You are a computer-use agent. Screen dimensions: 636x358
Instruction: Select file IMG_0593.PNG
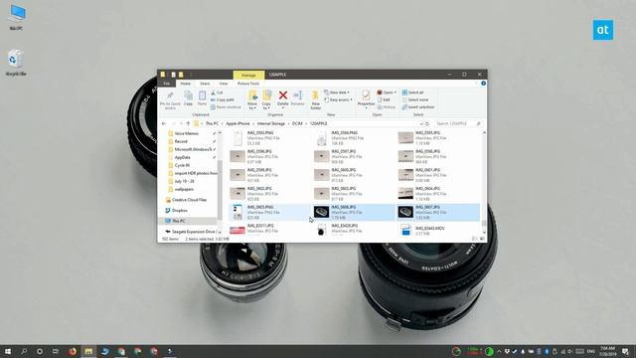(x=269, y=138)
